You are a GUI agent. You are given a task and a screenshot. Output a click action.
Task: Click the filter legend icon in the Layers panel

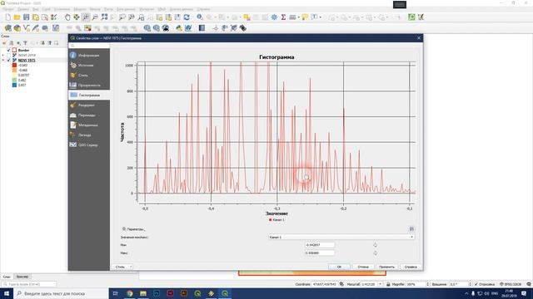tap(25, 43)
